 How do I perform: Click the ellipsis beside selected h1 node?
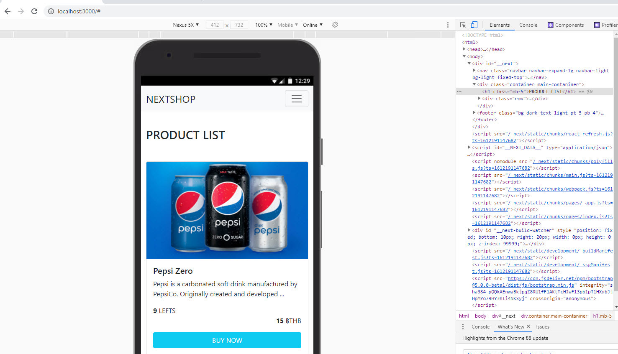[459, 92]
